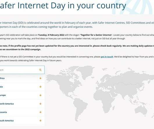Expand the Africa region arrow
The height and width of the screenshot is (129, 154).
click(40, 78)
